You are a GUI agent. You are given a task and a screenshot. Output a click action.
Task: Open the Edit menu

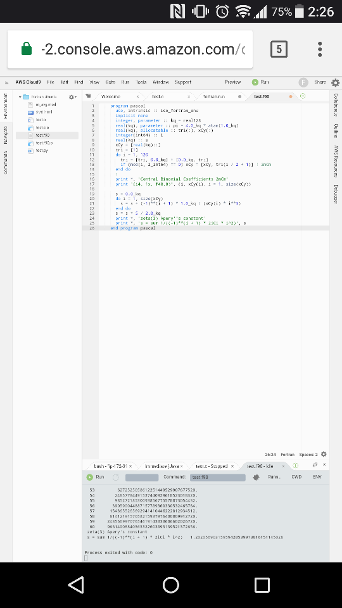(65, 82)
